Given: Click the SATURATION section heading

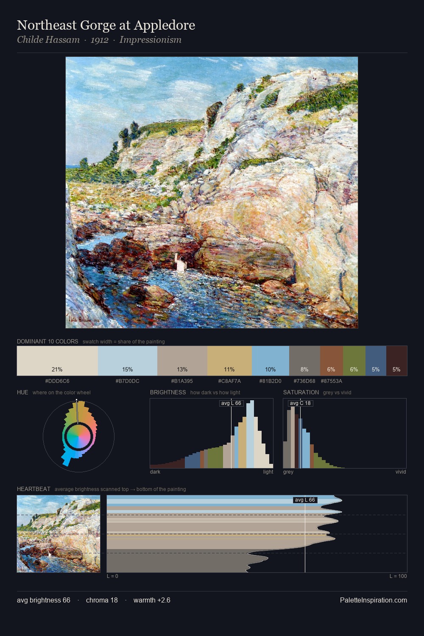Looking at the screenshot, I should [x=301, y=392].
